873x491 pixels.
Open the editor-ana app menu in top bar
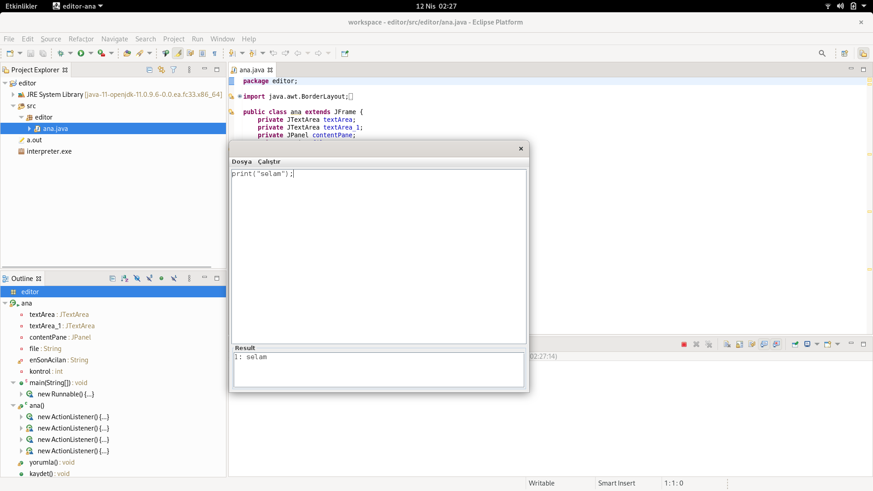(78, 6)
